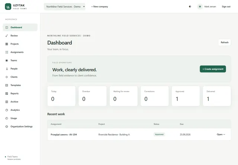The height and width of the screenshot is (165, 238).
Task: Click the Mark Jensen user name
Action: [210, 7]
